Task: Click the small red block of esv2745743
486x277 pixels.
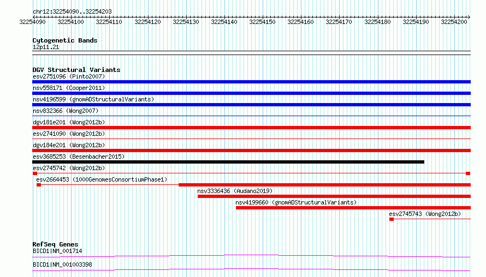Action: tap(392, 219)
